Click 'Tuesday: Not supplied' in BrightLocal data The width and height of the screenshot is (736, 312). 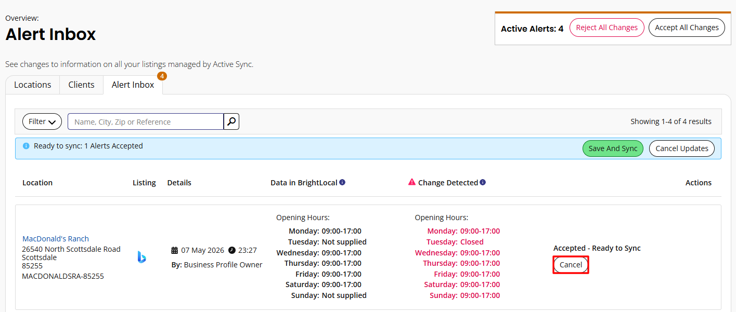327,242
